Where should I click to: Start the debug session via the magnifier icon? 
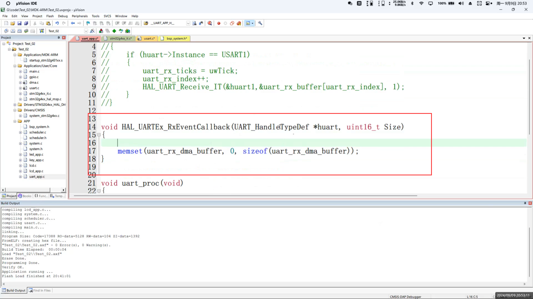coord(210,23)
